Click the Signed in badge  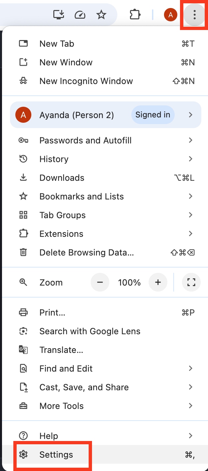click(153, 115)
